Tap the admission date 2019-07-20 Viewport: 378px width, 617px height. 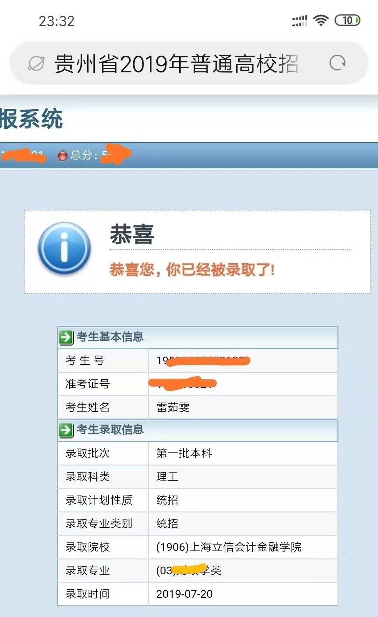(184, 594)
